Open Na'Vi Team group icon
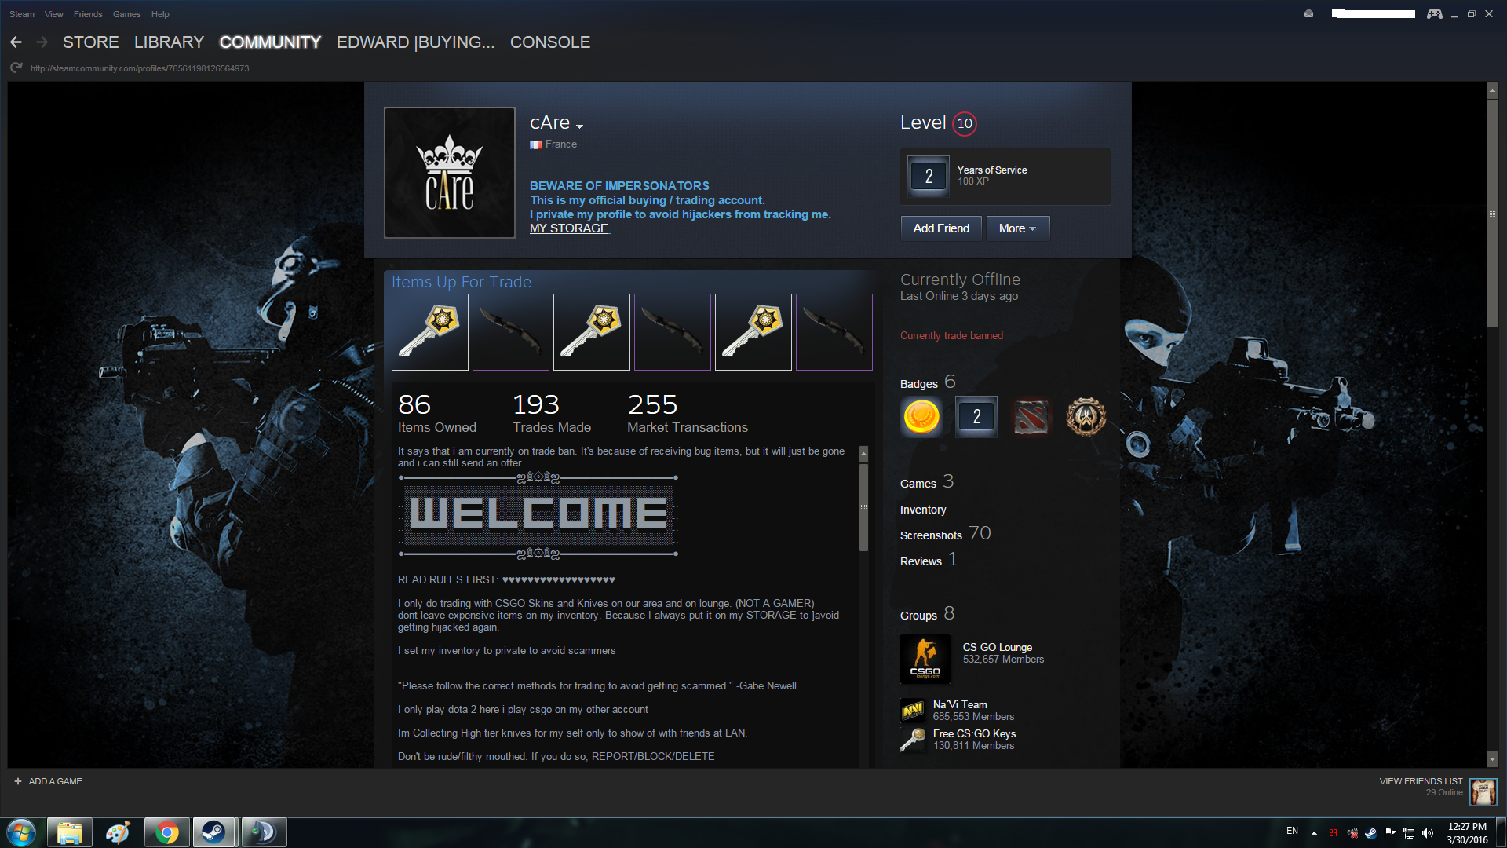Image resolution: width=1507 pixels, height=848 pixels. tap(912, 711)
